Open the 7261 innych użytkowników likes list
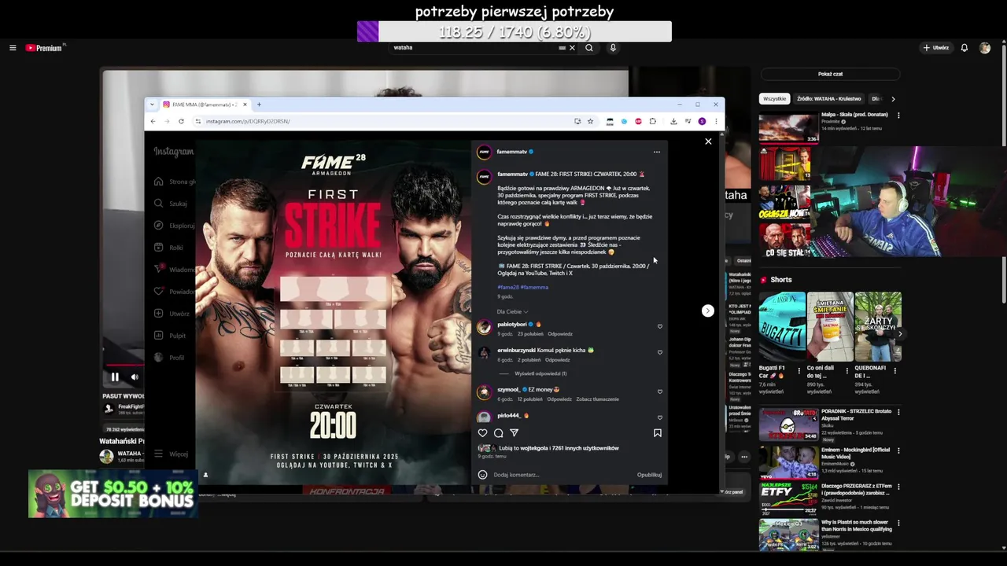The width and height of the screenshot is (1007, 566). click(584, 448)
